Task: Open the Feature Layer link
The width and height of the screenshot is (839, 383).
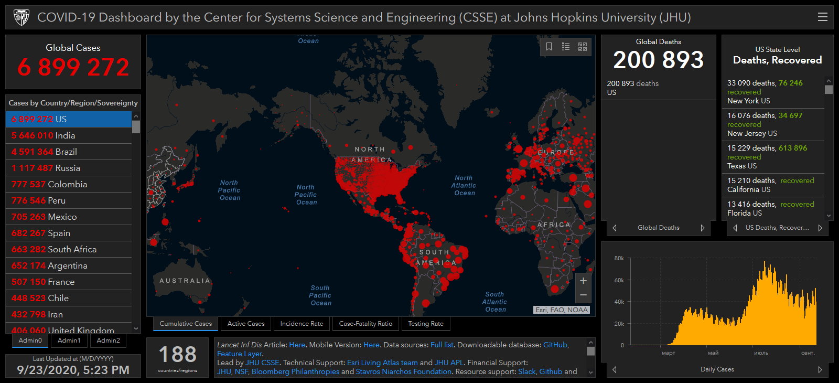Action: 239,354
